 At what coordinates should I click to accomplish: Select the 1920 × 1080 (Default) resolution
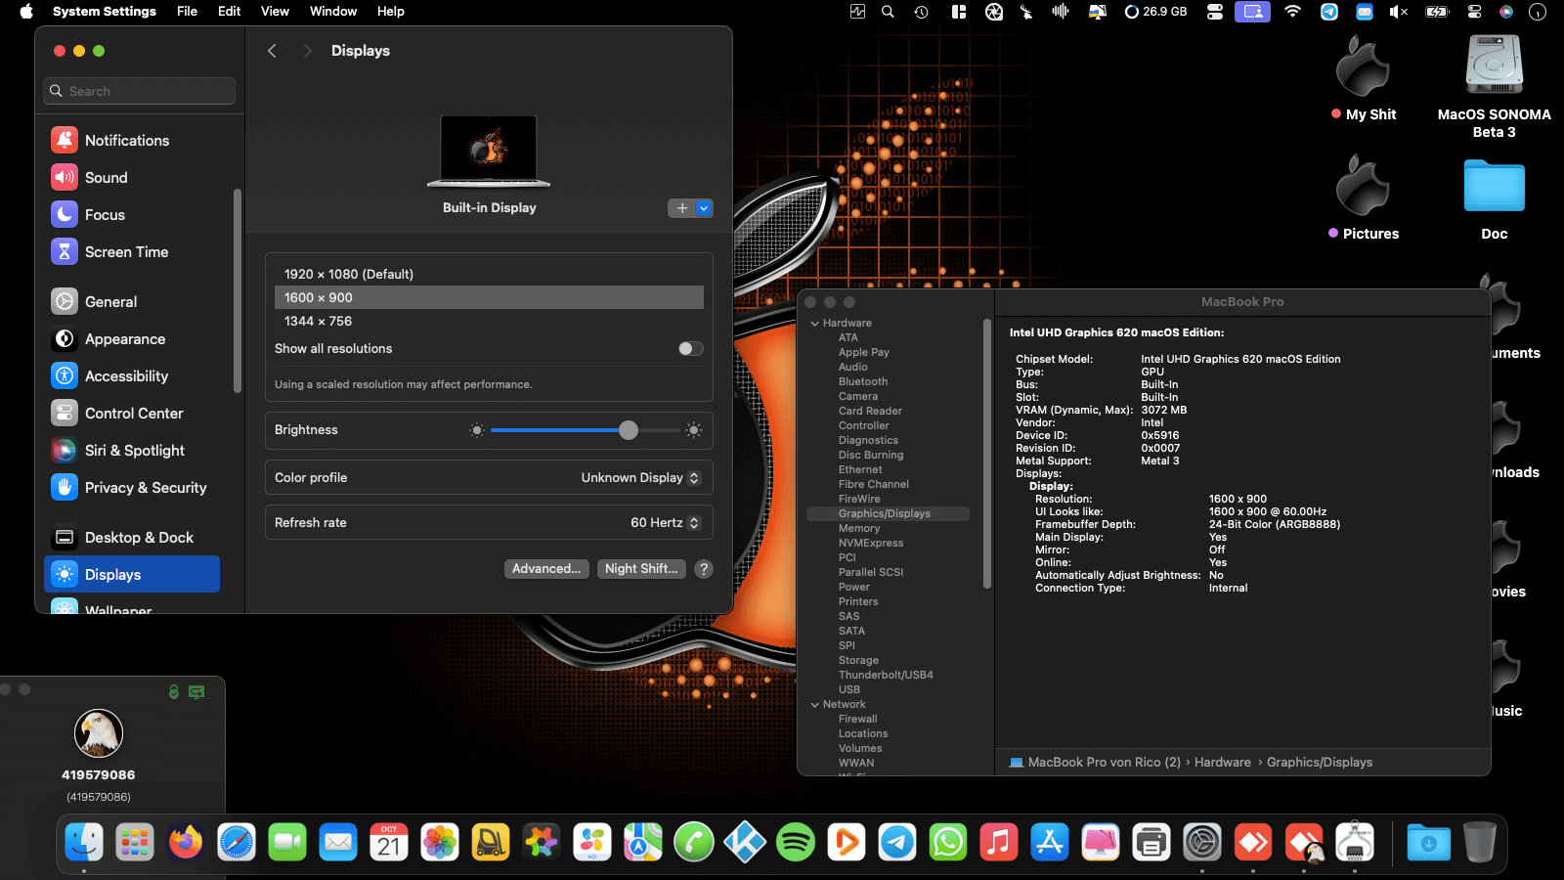coord(489,275)
